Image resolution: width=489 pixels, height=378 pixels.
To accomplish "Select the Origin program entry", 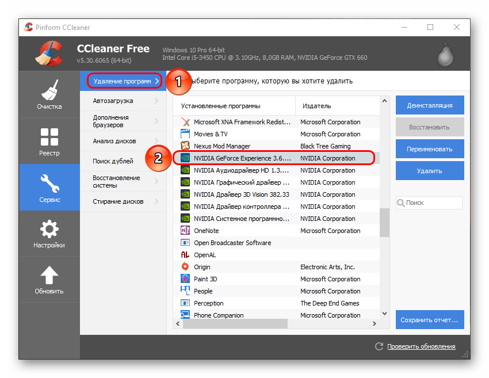I will [202, 267].
